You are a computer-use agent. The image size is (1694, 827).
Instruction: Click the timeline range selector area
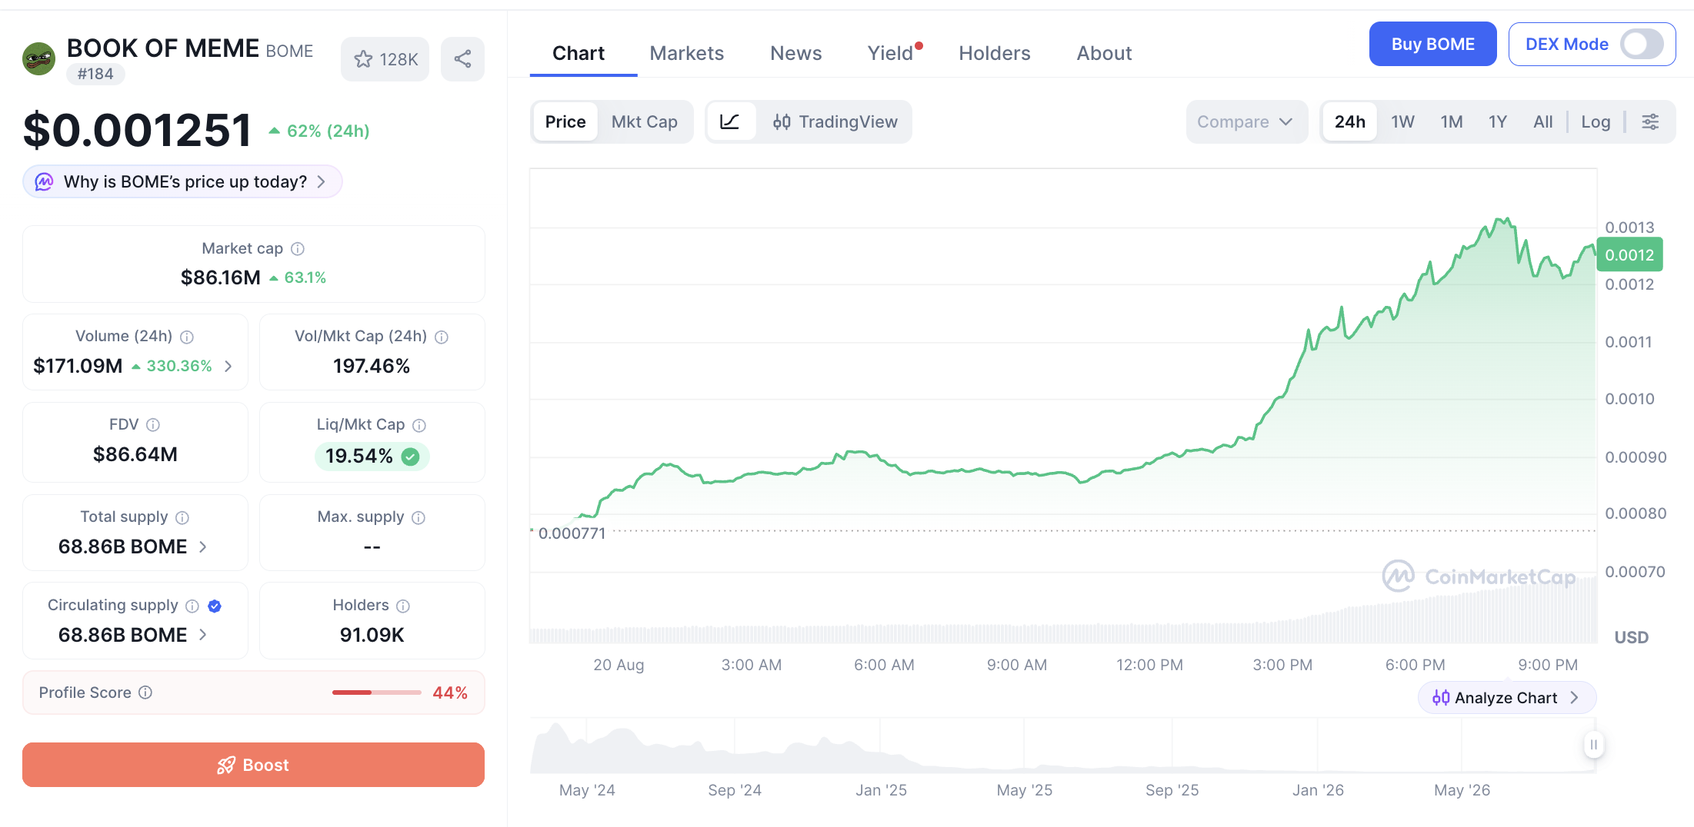(x=1062, y=745)
